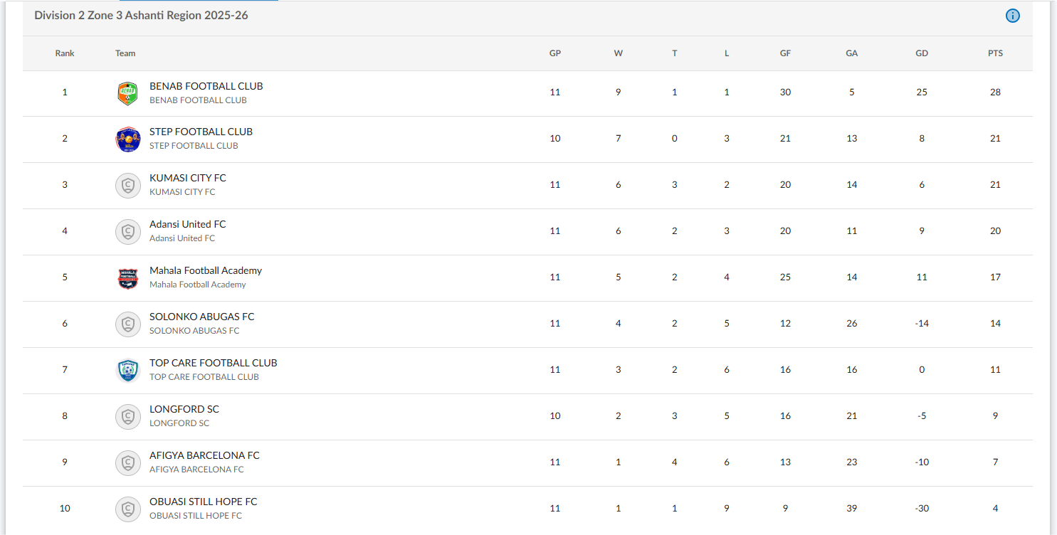Open the STEP FOOTBALL CLUB team link
Image resolution: width=1057 pixels, height=535 pixels.
(x=201, y=132)
